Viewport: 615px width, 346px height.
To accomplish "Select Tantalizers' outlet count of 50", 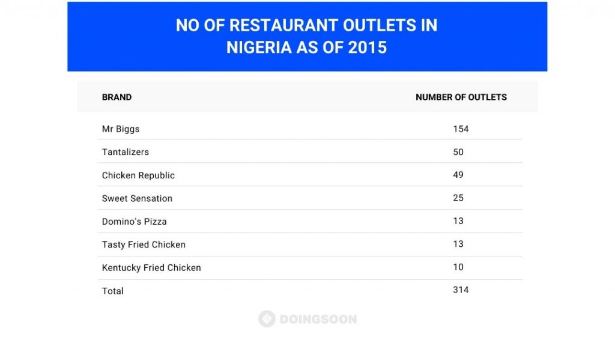I will point(458,152).
